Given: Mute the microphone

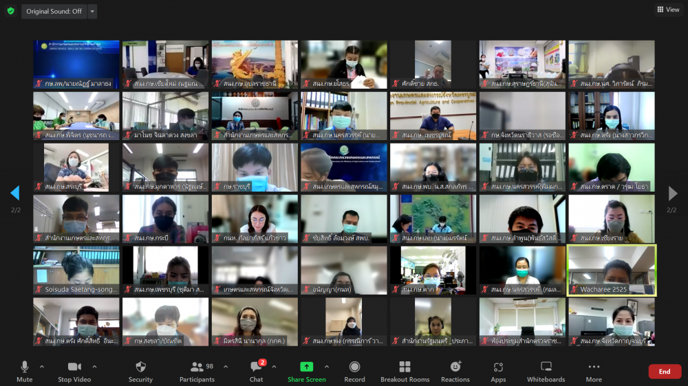Looking at the screenshot, I should tap(25, 371).
